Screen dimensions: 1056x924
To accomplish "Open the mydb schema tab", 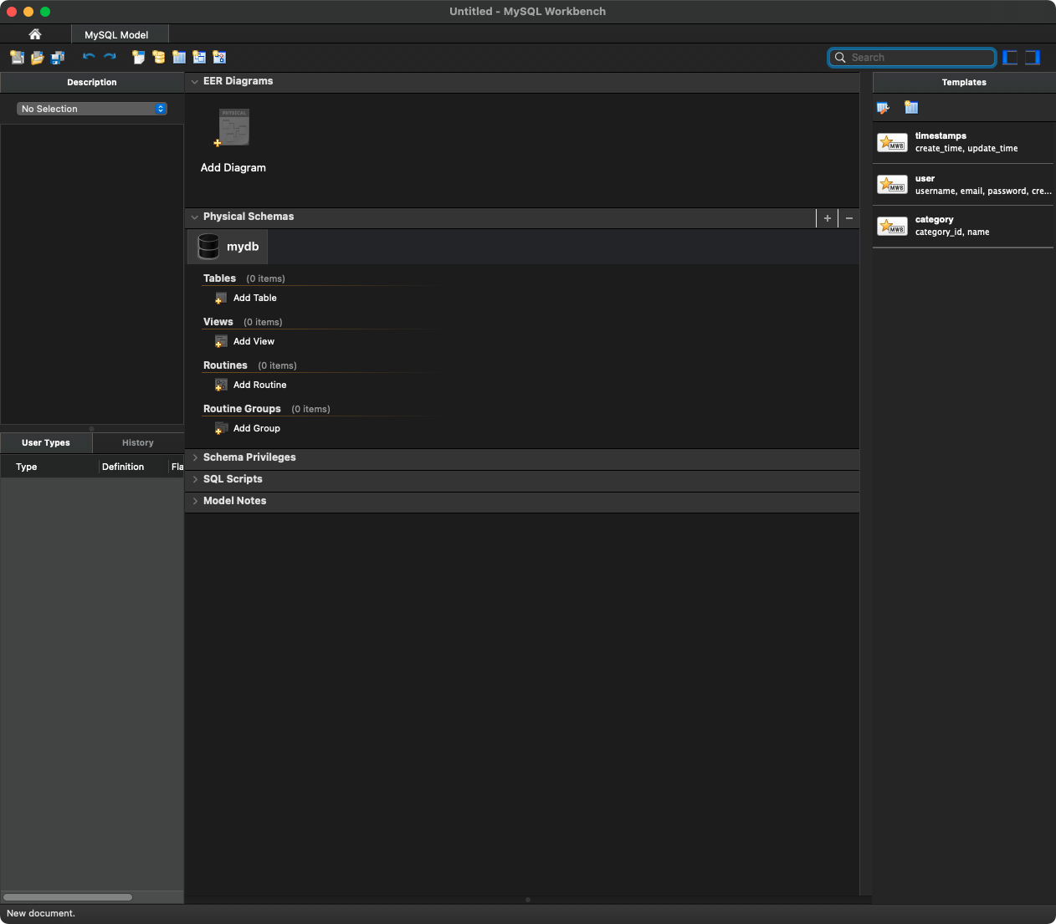I will 228,247.
